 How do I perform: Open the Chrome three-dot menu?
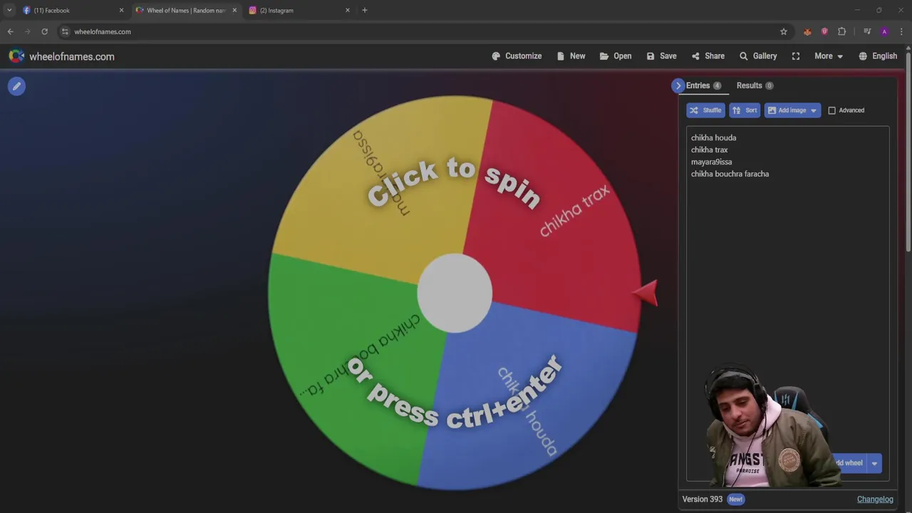tap(901, 31)
